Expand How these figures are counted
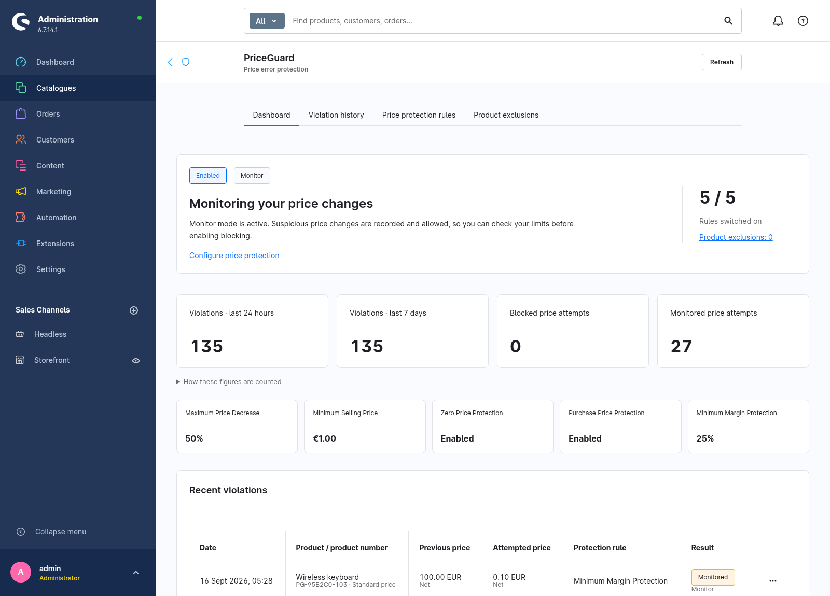This screenshot has height=596, width=830. pos(229,382)
